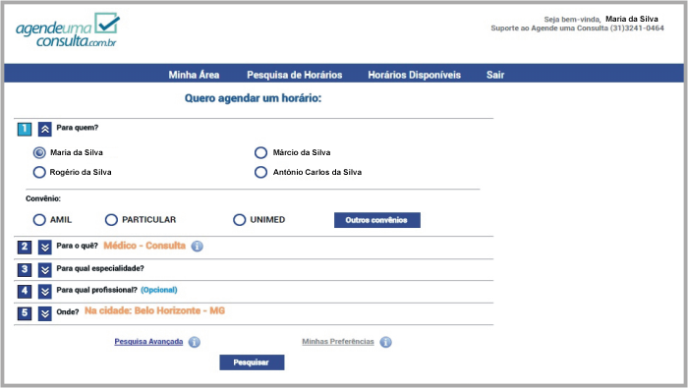Go to Pesquisa de Horários
Image resolution: width=688 pixels, height=388 pixels.
[295, 75]
